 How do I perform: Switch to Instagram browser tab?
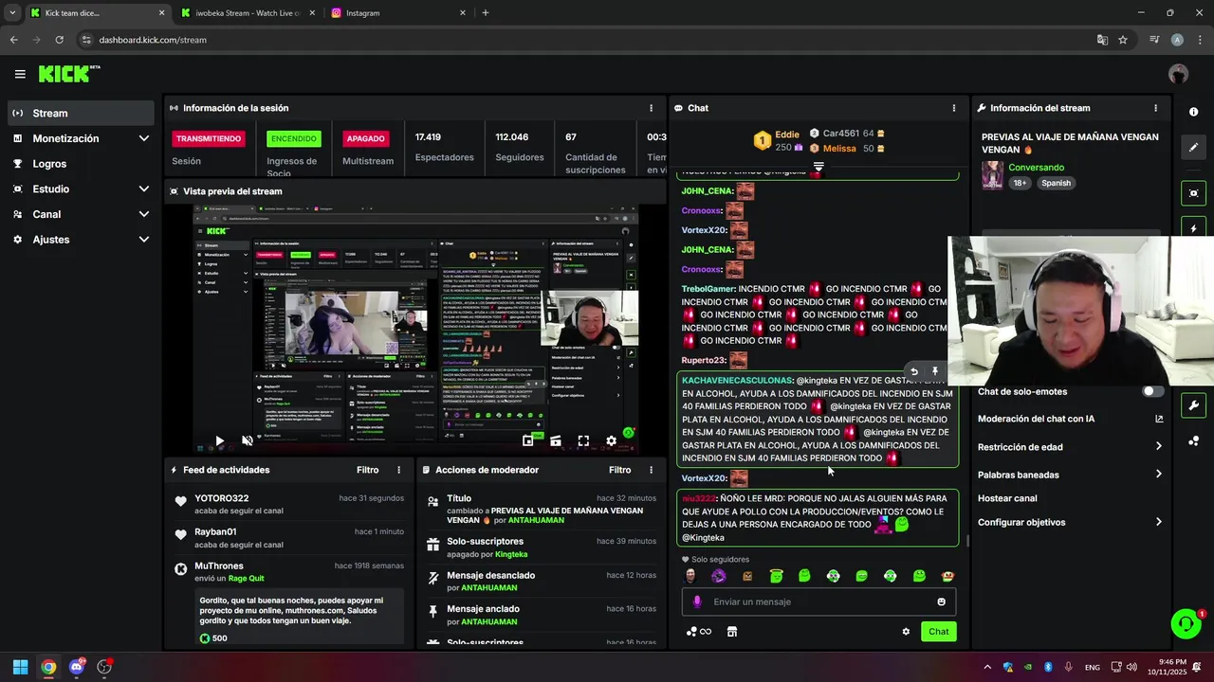[398, 13]
